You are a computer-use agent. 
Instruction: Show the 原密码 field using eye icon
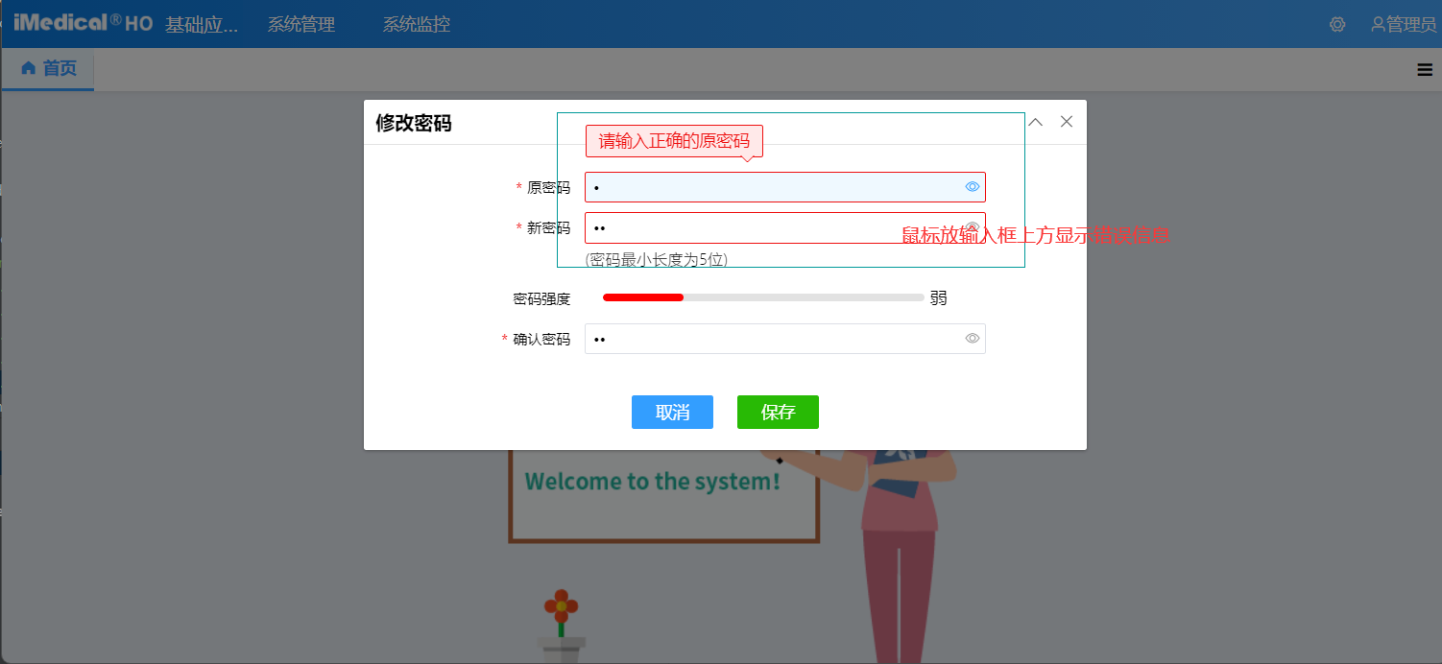[x=972, y=187]
